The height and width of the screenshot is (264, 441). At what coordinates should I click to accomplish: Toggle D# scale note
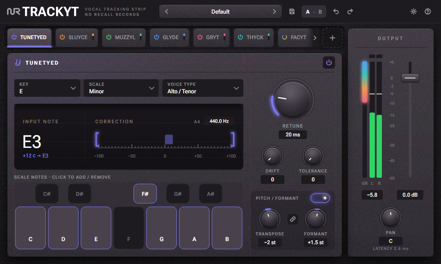79,194
